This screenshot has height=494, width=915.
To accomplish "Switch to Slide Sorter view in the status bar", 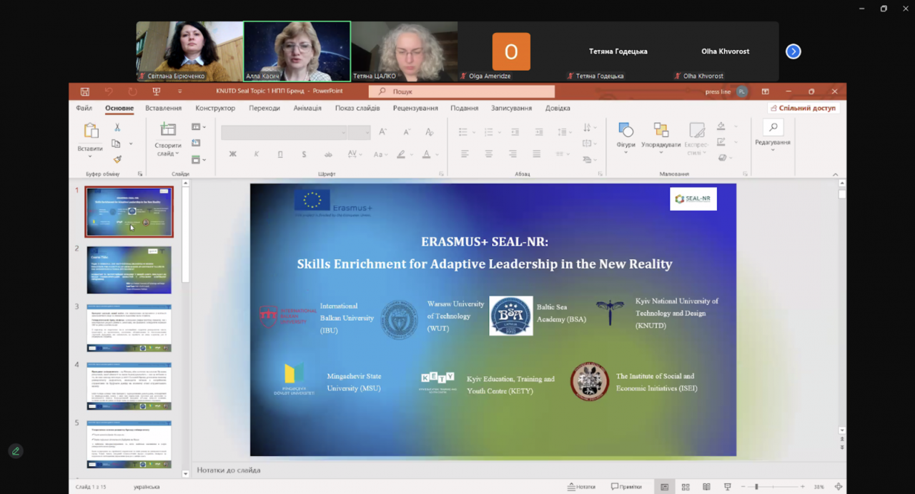I will [x=686, y=487].
